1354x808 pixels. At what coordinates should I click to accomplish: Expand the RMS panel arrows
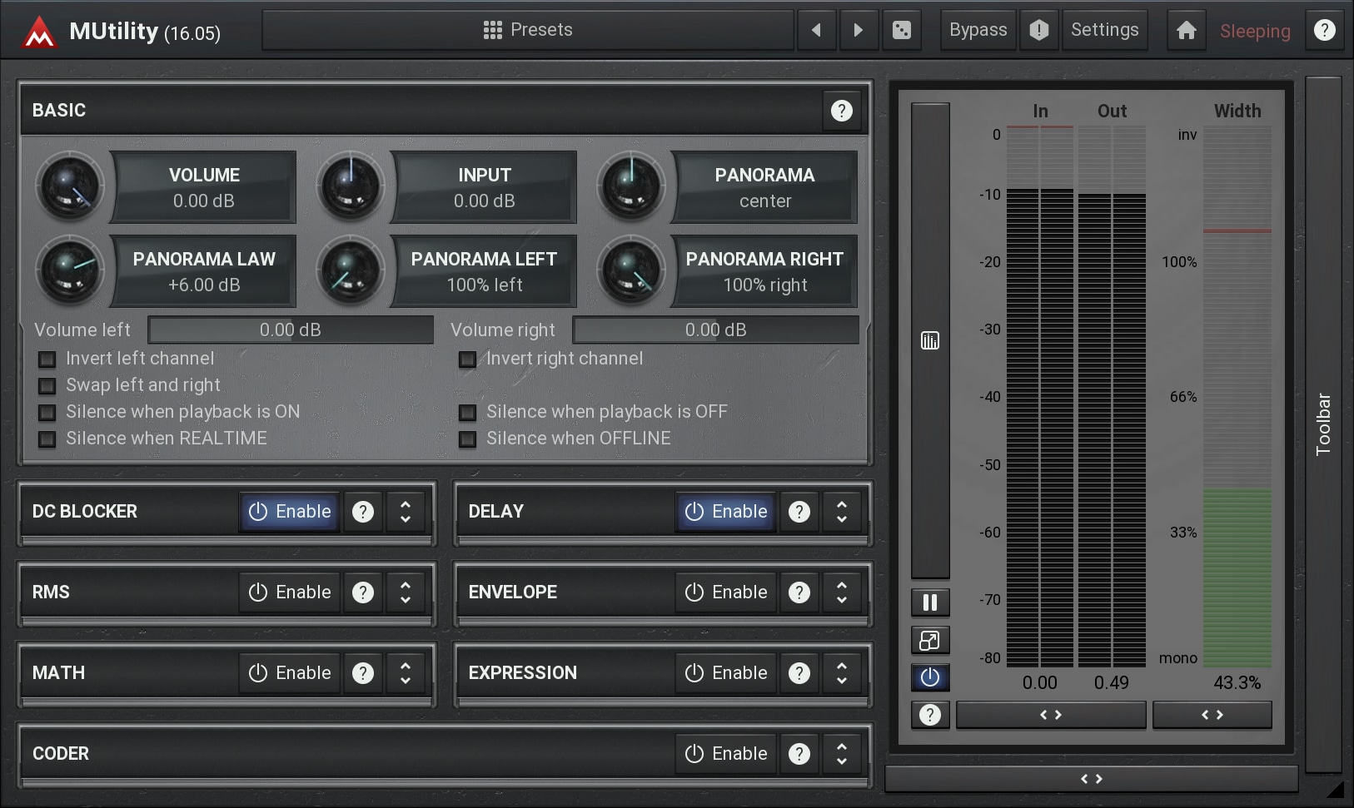[406, 592]
